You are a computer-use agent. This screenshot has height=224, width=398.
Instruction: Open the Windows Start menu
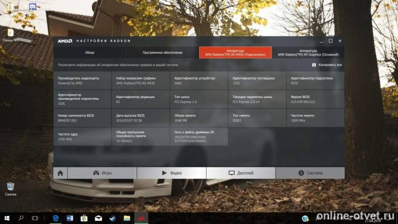[x=7, y=218]
